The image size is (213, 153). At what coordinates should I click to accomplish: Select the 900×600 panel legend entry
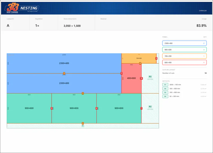(184, 50)
